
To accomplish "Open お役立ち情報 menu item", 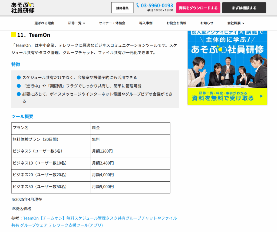I will coord(176,23).
